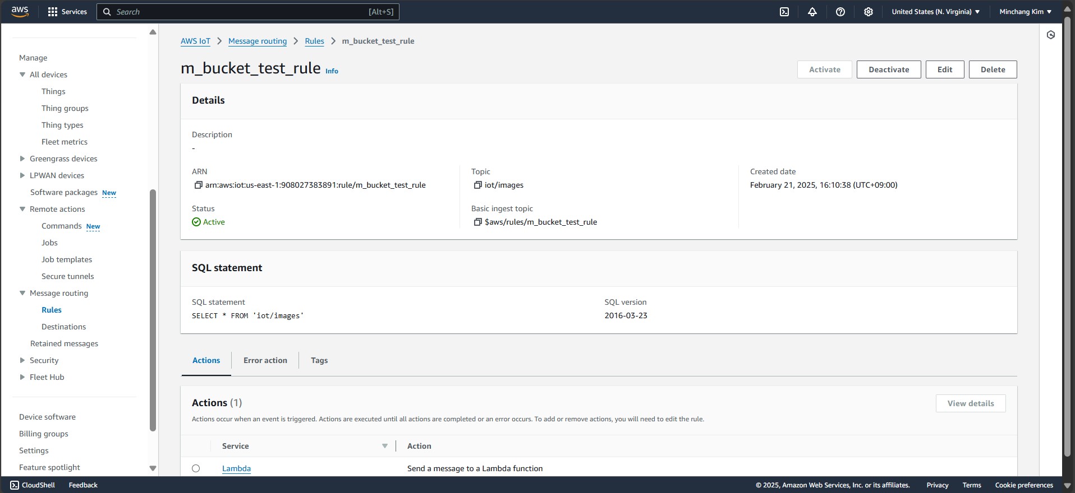The image size is (1075, 493).
Task: Open the notifications bell
Action: pos(812,12)
